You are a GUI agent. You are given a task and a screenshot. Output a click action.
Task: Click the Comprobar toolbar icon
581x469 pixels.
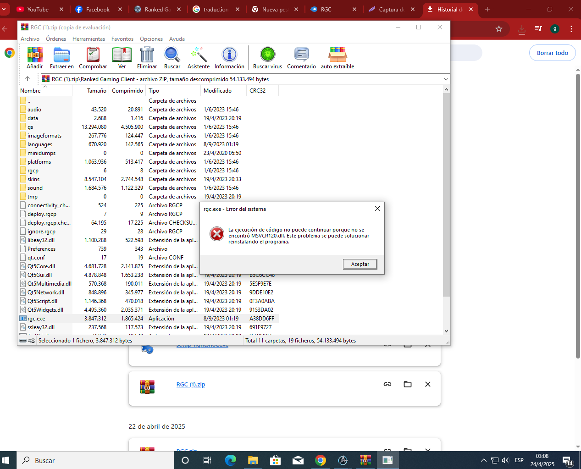93,58
